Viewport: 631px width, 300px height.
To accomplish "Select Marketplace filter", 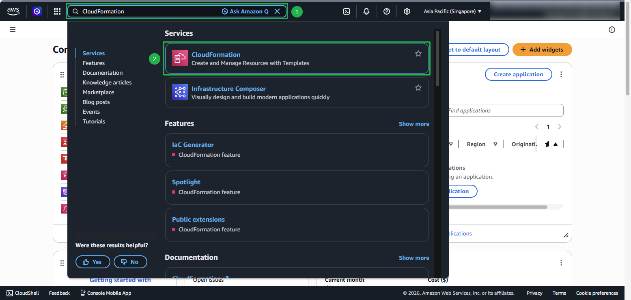I will pos(98,92).
